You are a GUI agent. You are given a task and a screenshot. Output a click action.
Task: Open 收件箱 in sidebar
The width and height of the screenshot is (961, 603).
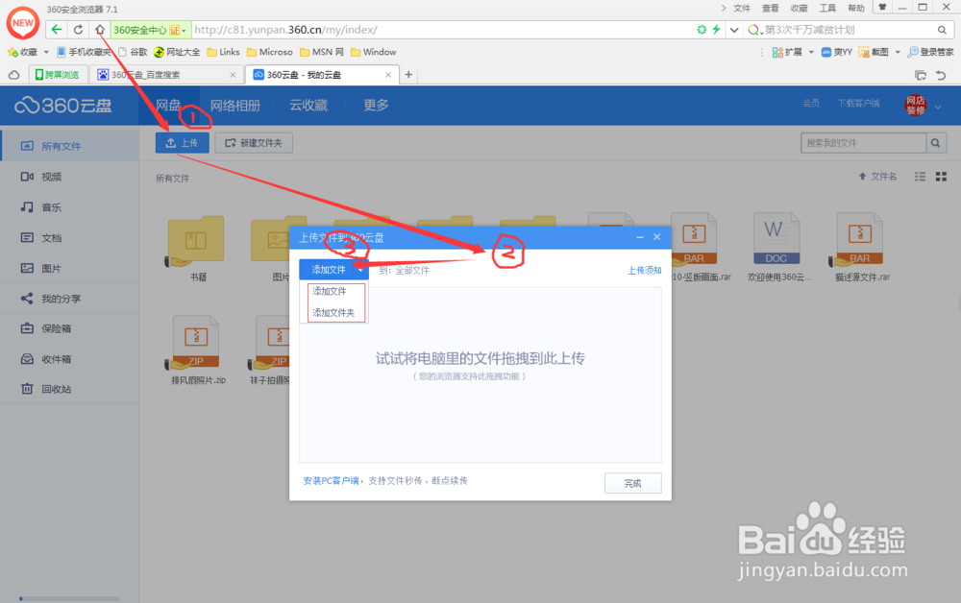click(70, 359)
